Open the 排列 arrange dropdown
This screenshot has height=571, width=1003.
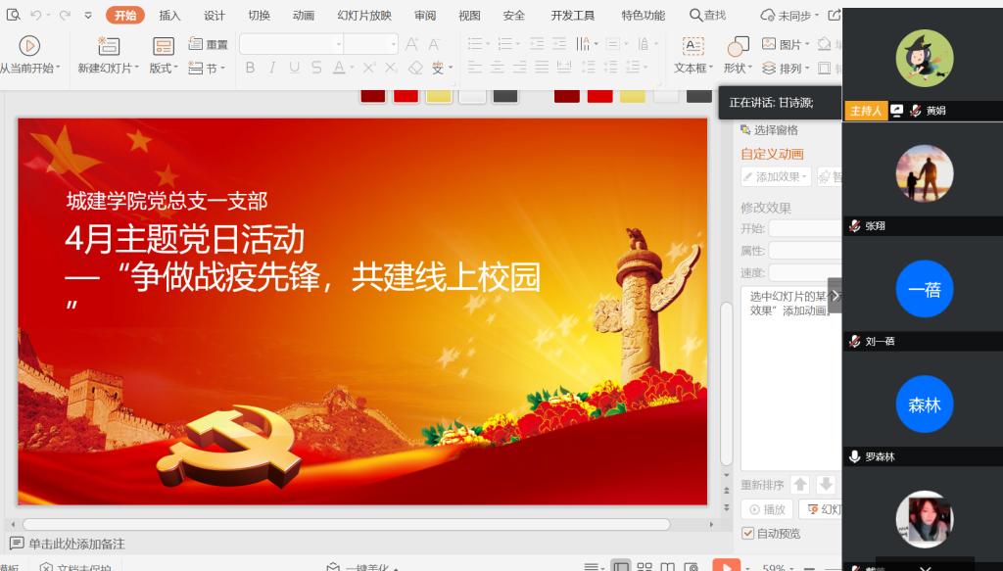786,68
